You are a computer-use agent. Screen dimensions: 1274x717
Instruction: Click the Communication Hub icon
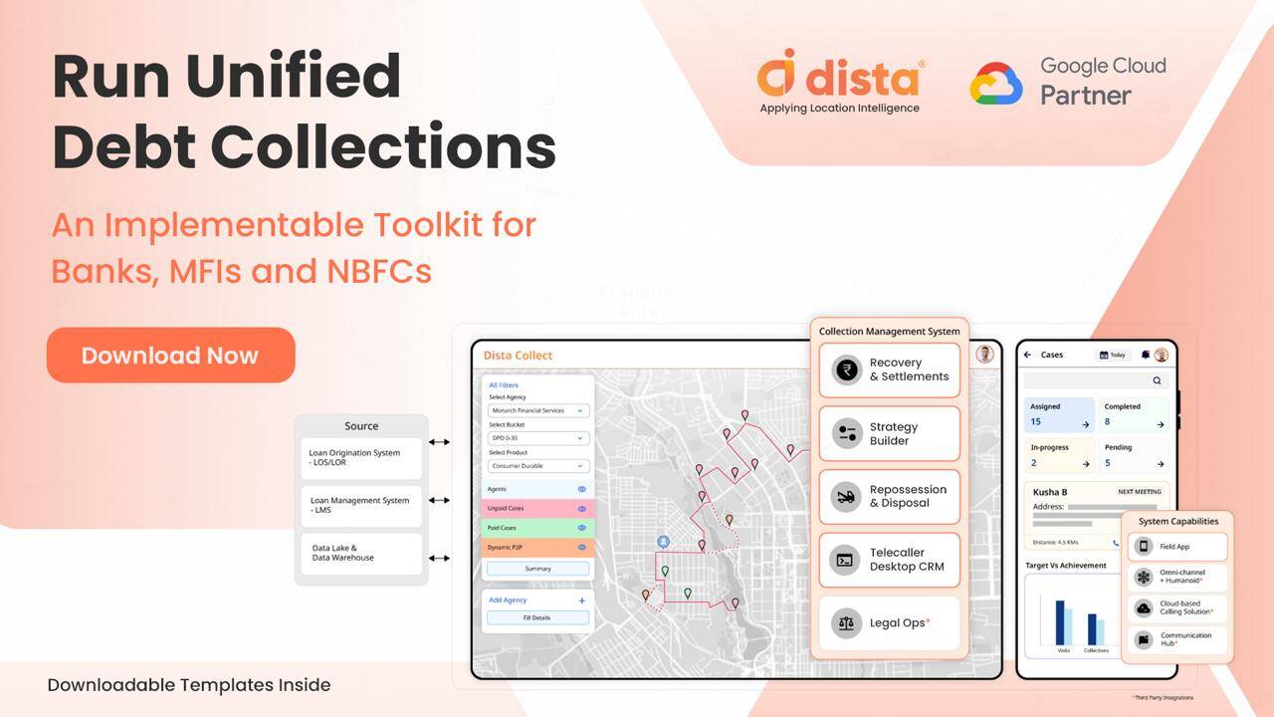tap(1144, 639)
